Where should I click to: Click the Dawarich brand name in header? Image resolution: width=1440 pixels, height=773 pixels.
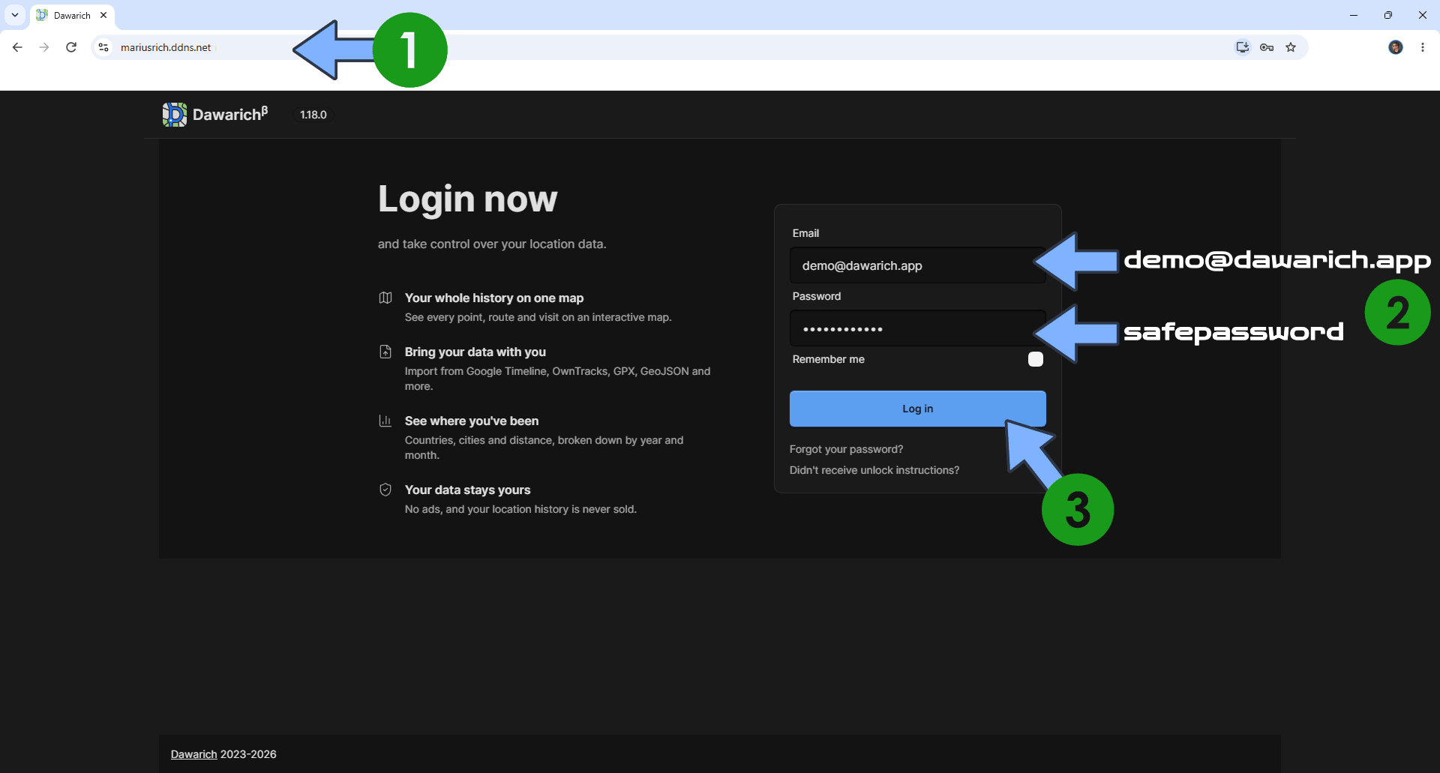click(x=229, y=115)
